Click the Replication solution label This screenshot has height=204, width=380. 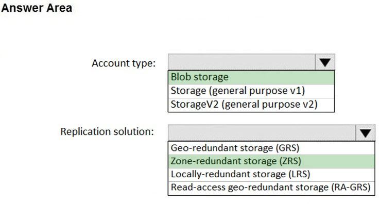pyautogui.click(x=107, y=132)
